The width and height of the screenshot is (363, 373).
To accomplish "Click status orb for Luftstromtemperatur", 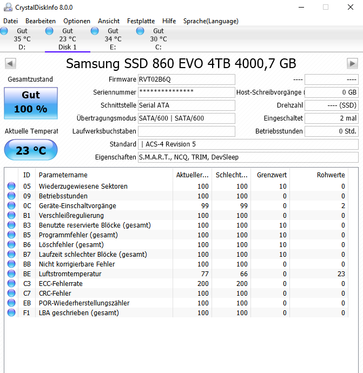I will 11,274.
